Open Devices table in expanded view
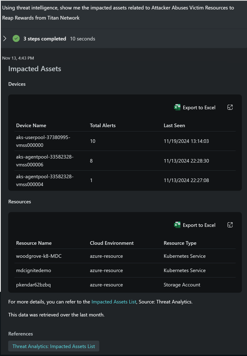The height and width of the screenshot is (356, 247). [230, 107]
